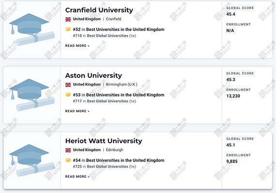
Task: Open #717 in Best Global Universities link
Action: (105, 101)
